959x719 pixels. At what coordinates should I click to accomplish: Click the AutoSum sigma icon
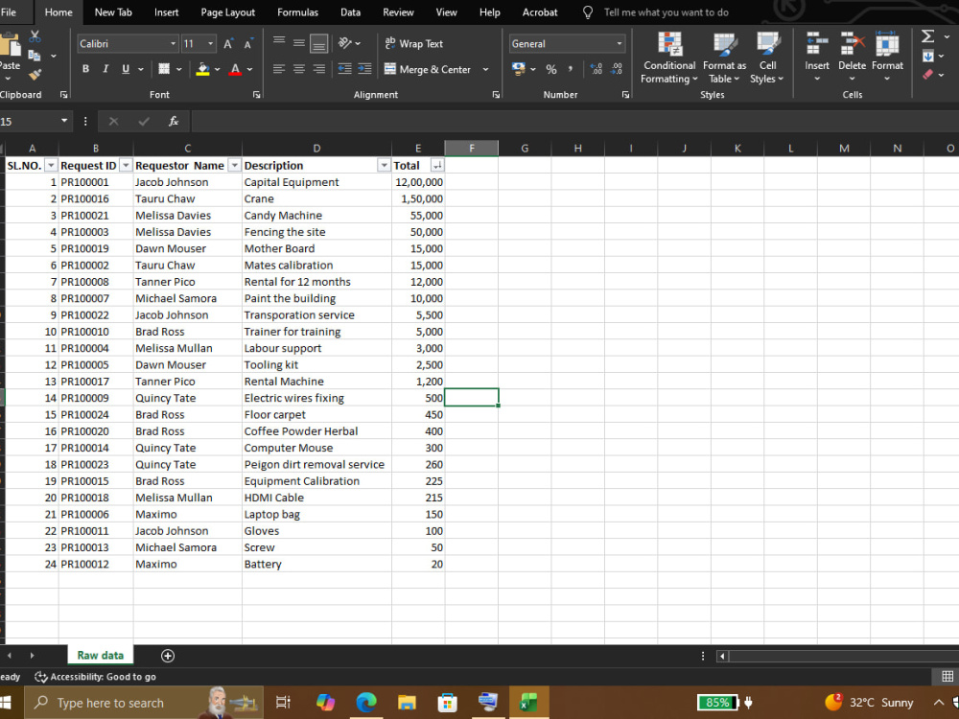pos(927,36)
